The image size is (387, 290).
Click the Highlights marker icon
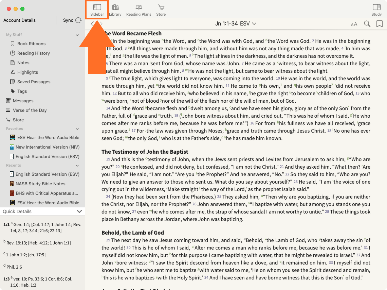click(x=12, y=72)
